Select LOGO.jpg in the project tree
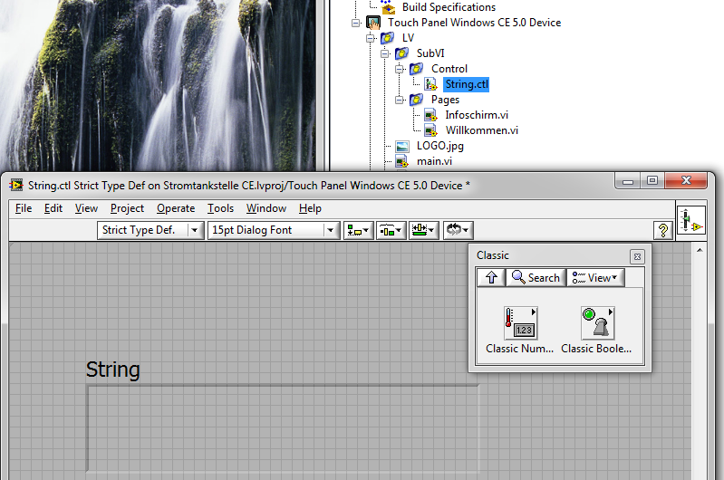The width and height of the screenshot is (724, 480). [440, 146]
